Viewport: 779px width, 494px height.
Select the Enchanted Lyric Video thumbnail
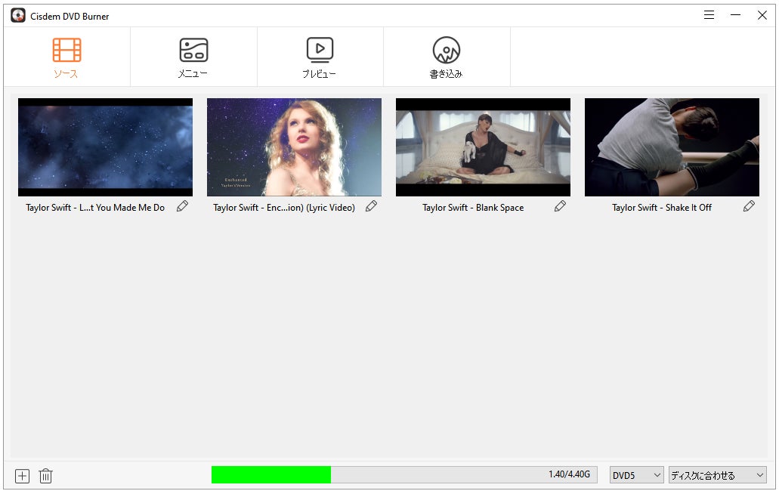pyautogui.click(x=294, y=147)
